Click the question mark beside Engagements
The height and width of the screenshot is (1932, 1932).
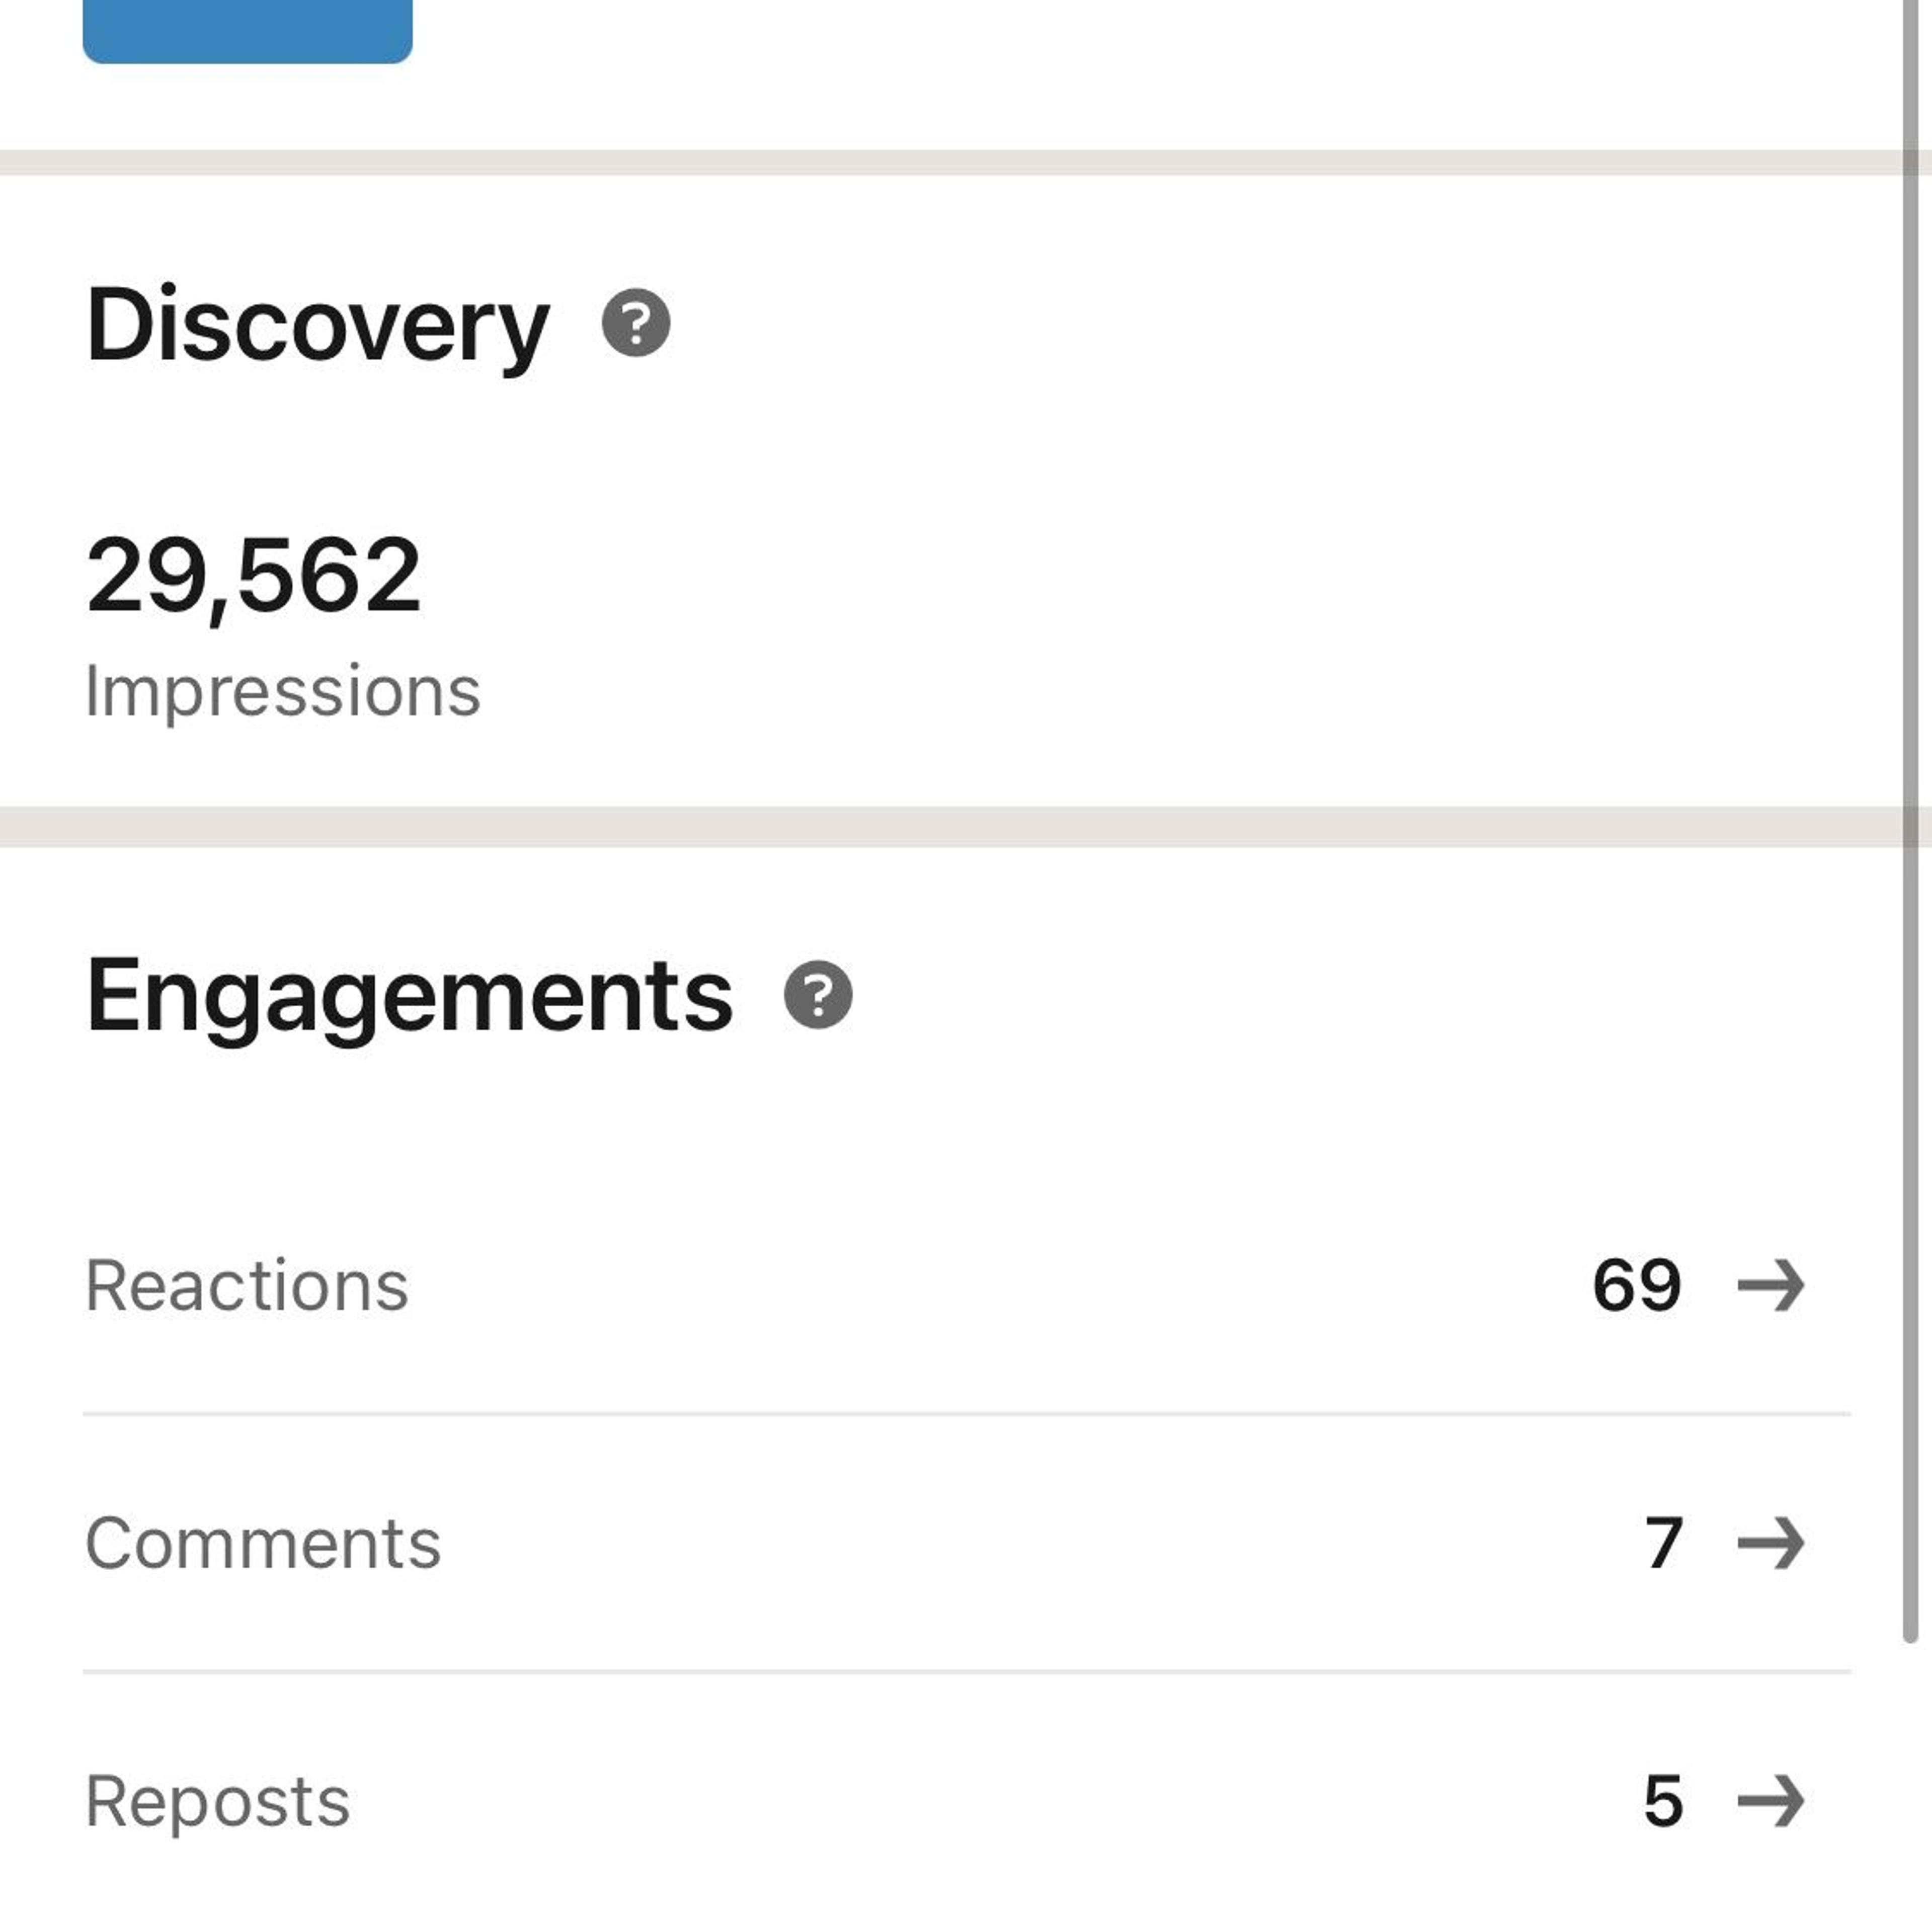[x=818, y=995]
